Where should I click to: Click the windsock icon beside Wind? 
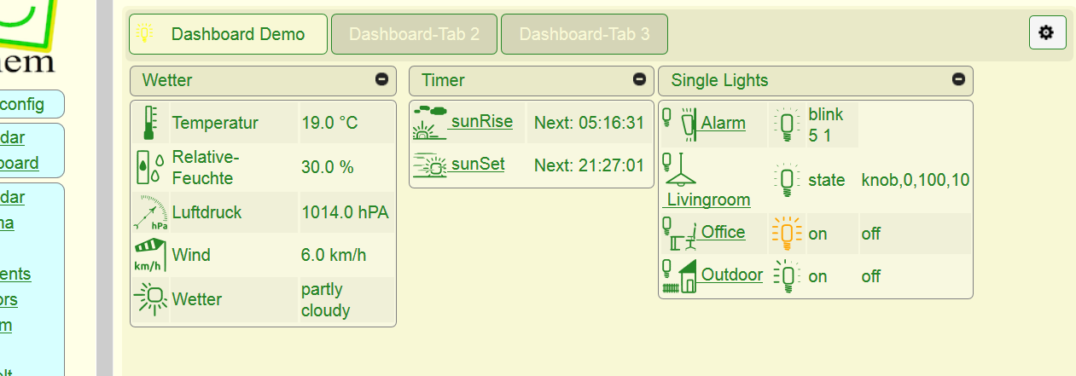click(x=151, y=255)
